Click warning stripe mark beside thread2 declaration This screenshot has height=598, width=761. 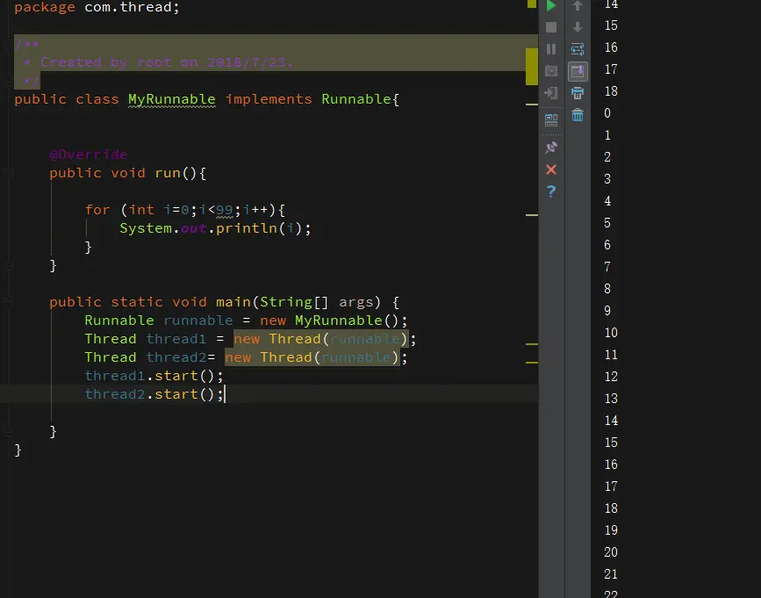(x=532, y=362)
